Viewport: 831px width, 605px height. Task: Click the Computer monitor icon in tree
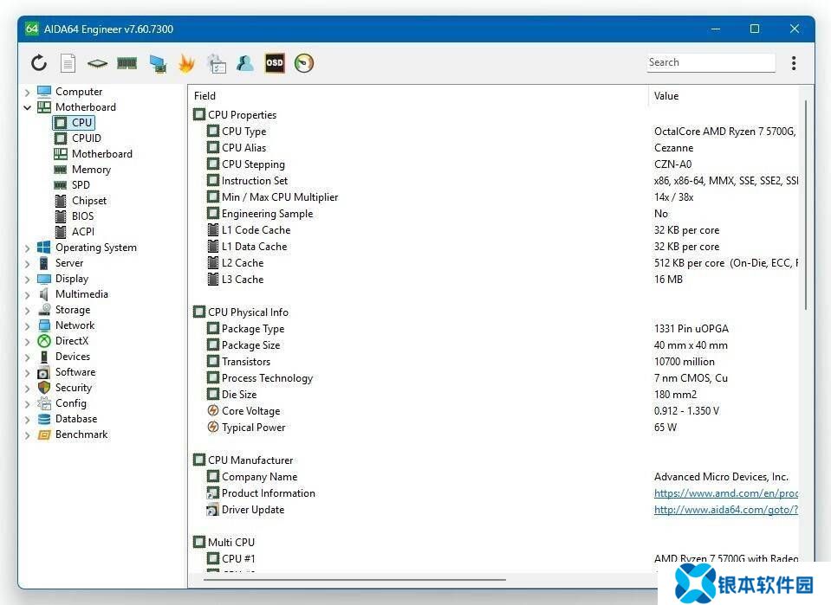(x=44, y=92)
